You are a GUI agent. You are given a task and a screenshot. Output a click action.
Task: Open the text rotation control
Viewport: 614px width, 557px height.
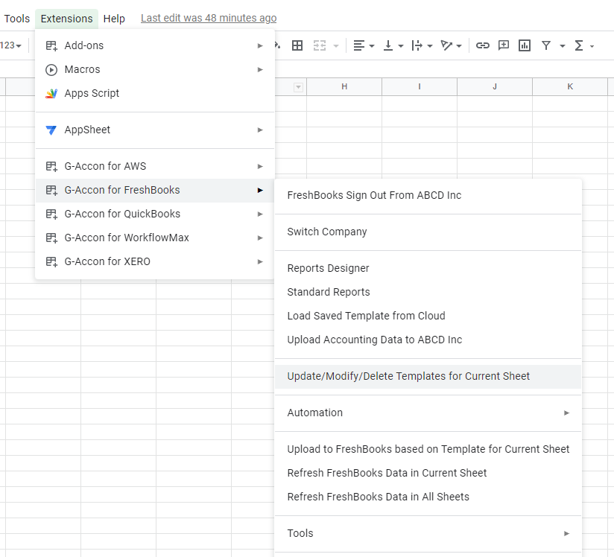[451, 45]
